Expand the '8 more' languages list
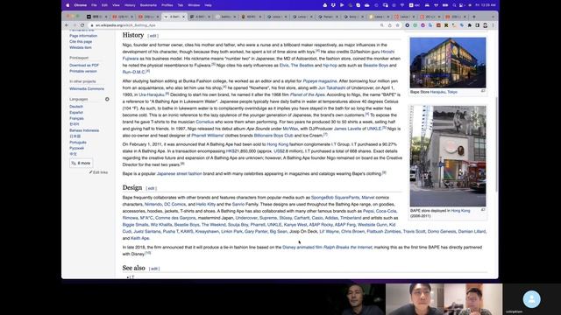 click(x=82, y=164)
